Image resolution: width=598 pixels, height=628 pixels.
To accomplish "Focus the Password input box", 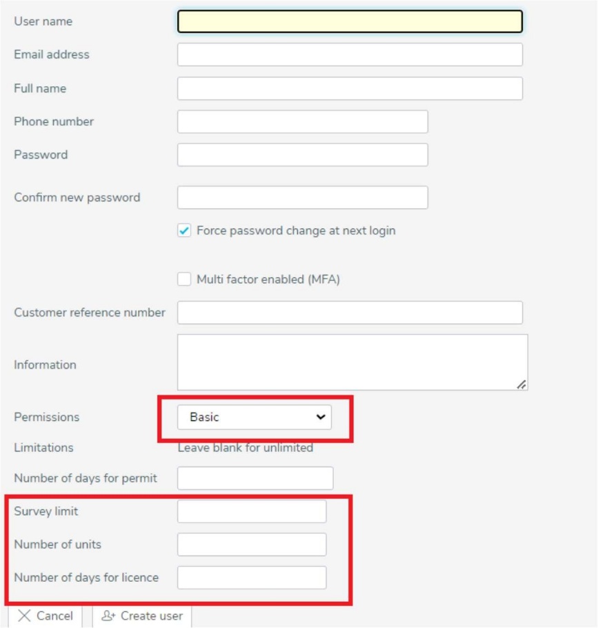I will pos(302,155).
